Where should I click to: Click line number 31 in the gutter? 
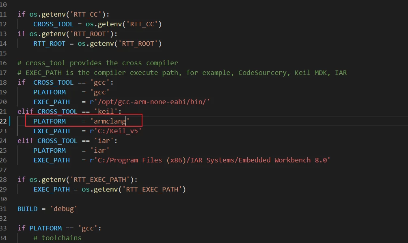pos(3,209)
